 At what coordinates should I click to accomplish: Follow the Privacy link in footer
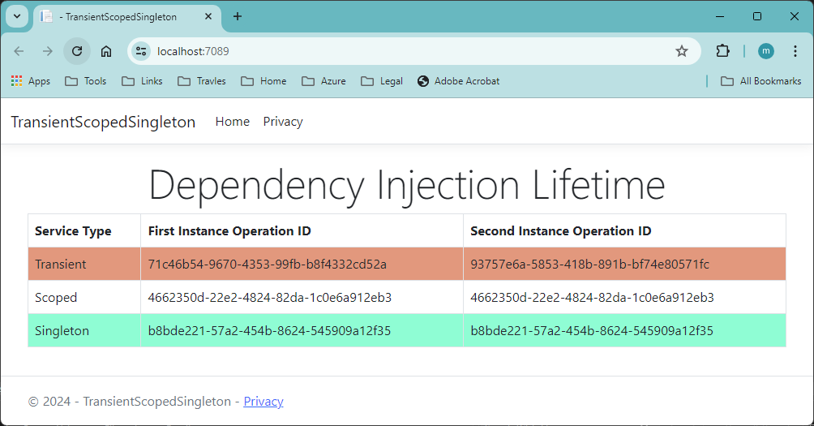click(x=263, y=402)
